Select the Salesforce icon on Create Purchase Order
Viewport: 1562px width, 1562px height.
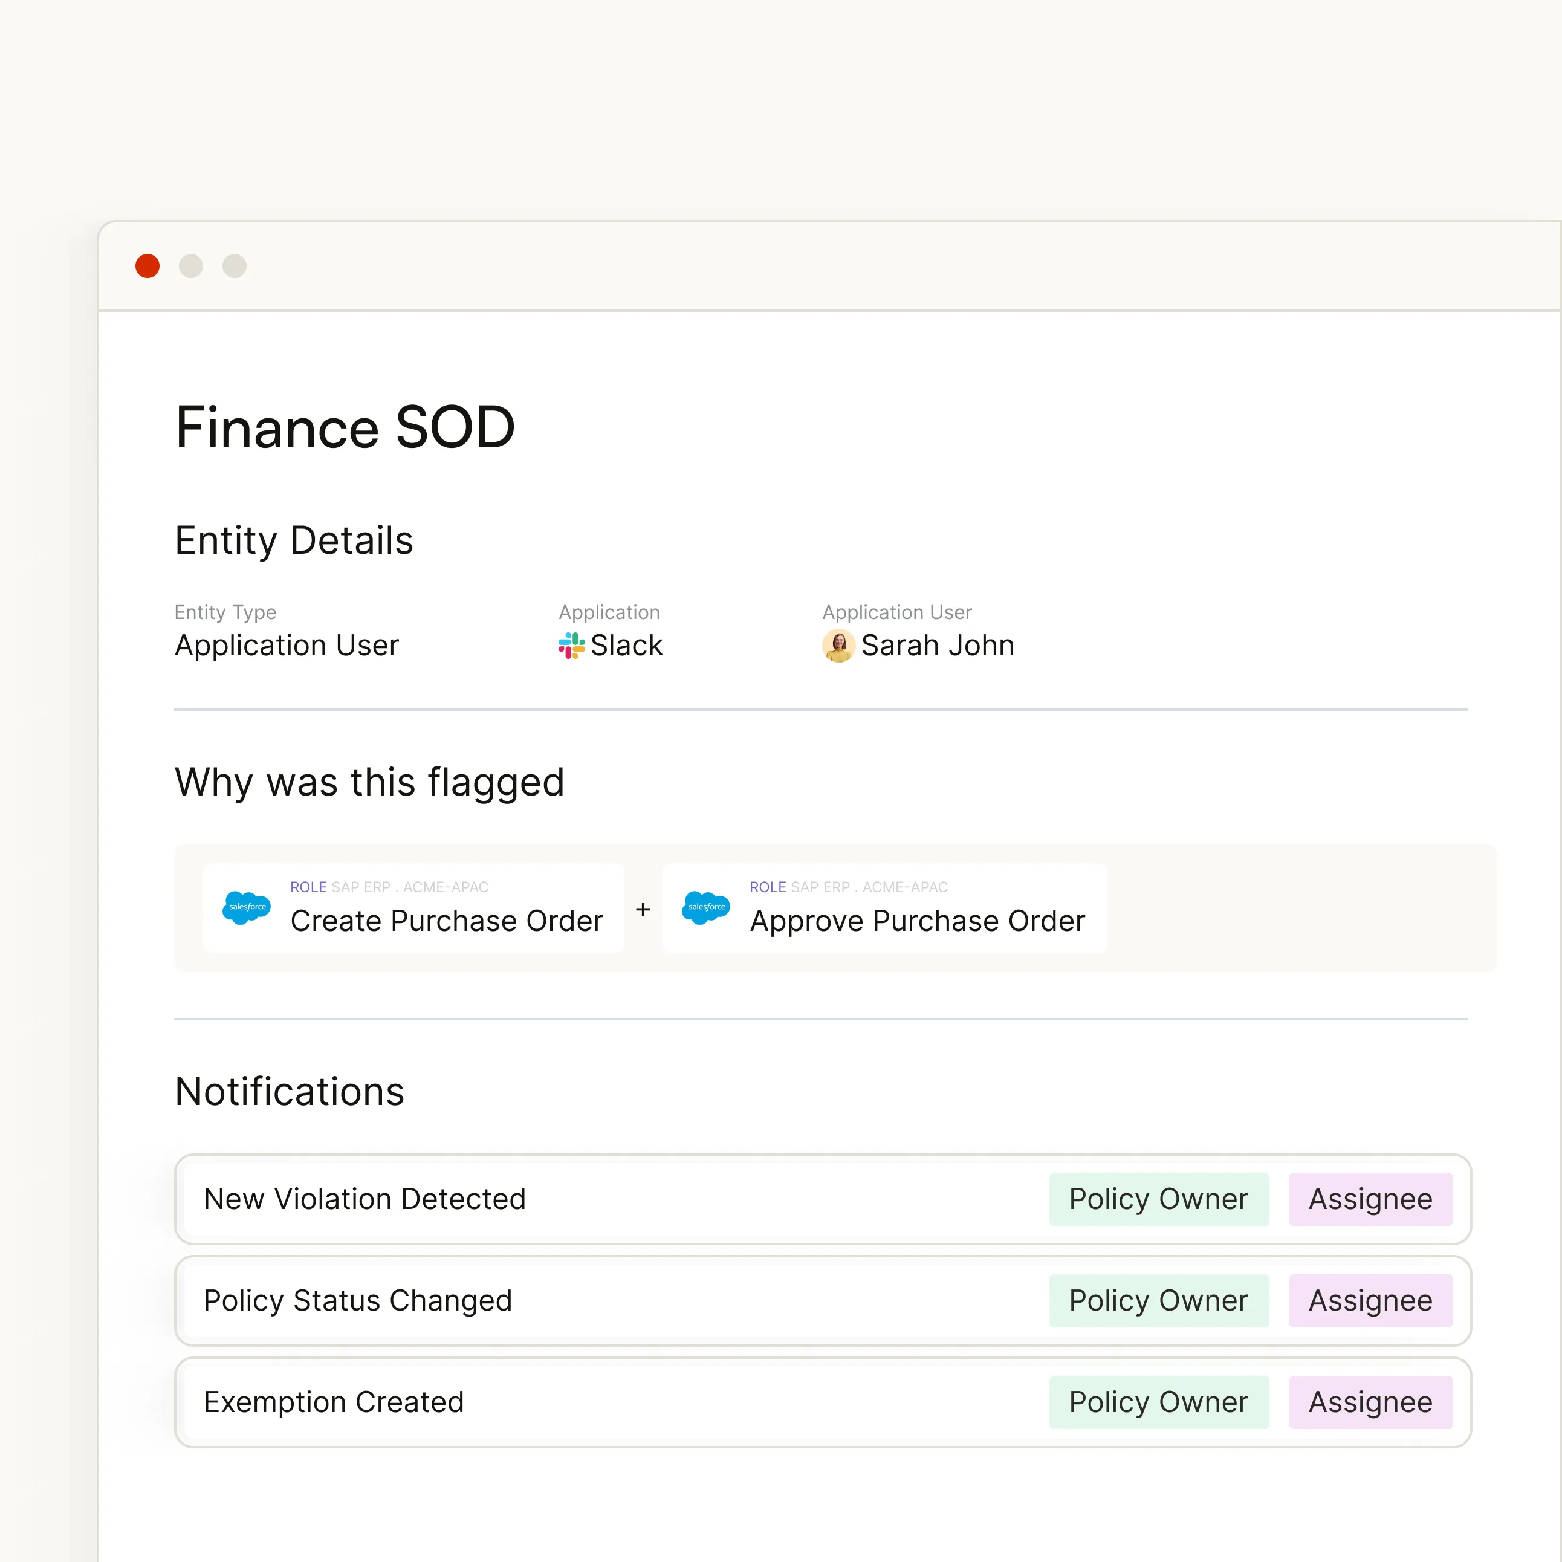point(247,908)
